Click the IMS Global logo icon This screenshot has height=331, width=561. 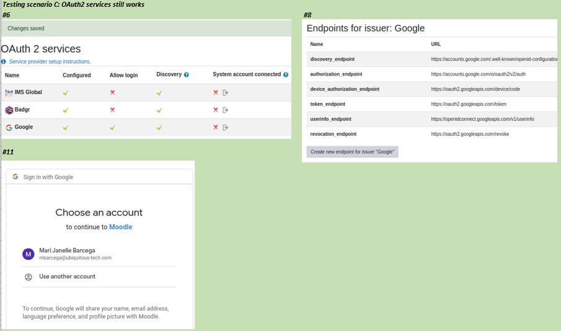pos(9,93)
